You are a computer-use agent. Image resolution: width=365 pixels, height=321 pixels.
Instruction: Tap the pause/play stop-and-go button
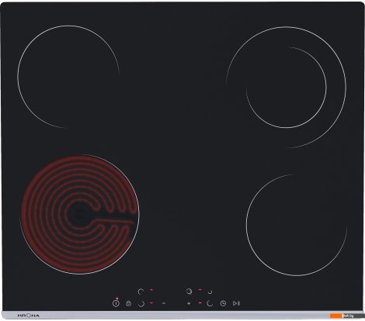pos(236,303)
